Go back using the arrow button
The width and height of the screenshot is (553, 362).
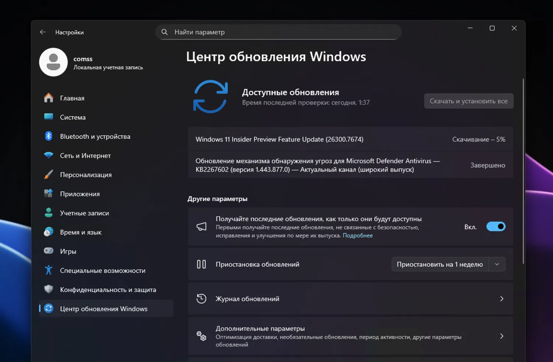pos(42,32)
